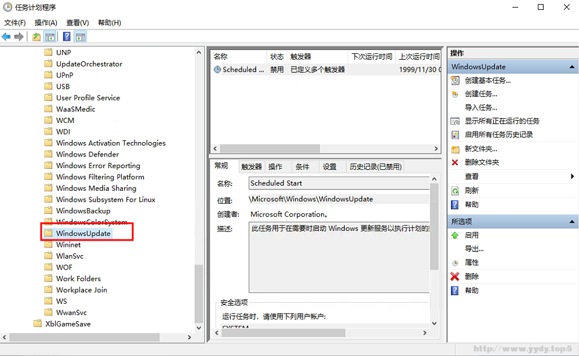Image resolution: width=579 pixels, height=356 pixels.
Task: Click the 刷新 refresh icon
Action: (456, 191)
